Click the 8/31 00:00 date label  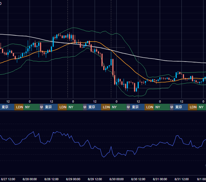[x=160, y=179]
